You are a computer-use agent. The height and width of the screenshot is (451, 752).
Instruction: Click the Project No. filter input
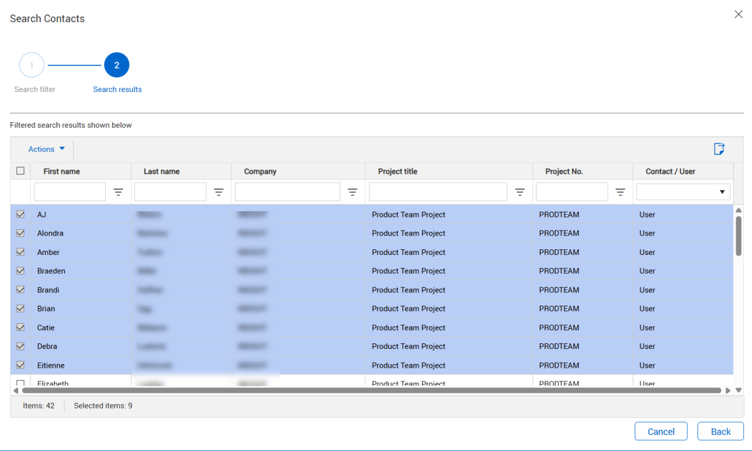click(x=572, y=192)
